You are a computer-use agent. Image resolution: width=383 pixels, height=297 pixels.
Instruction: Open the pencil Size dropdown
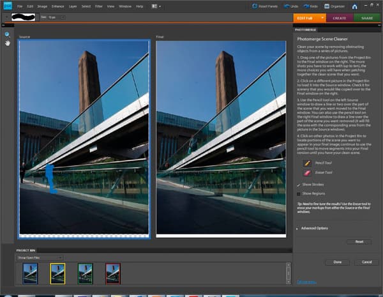tap(63, 17)
